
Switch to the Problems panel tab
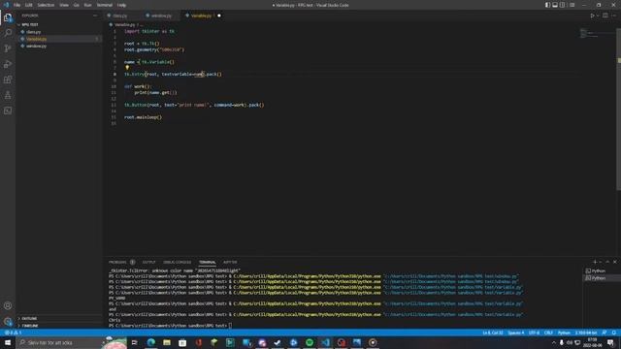tap(117, 262)
